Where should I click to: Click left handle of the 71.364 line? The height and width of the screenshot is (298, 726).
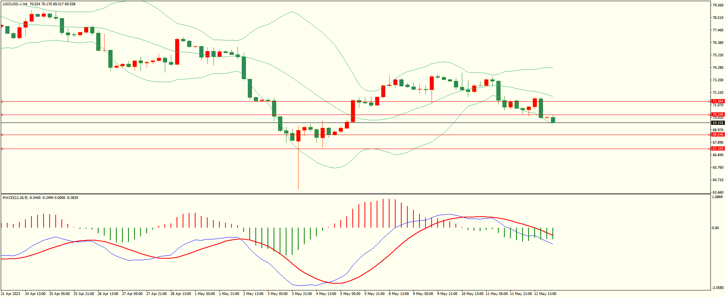[x=2, y=101]
